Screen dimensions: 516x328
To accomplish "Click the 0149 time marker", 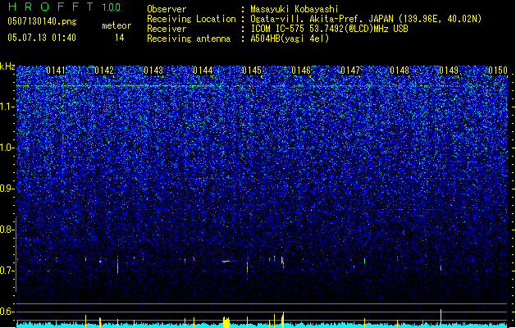I will 449,71.
